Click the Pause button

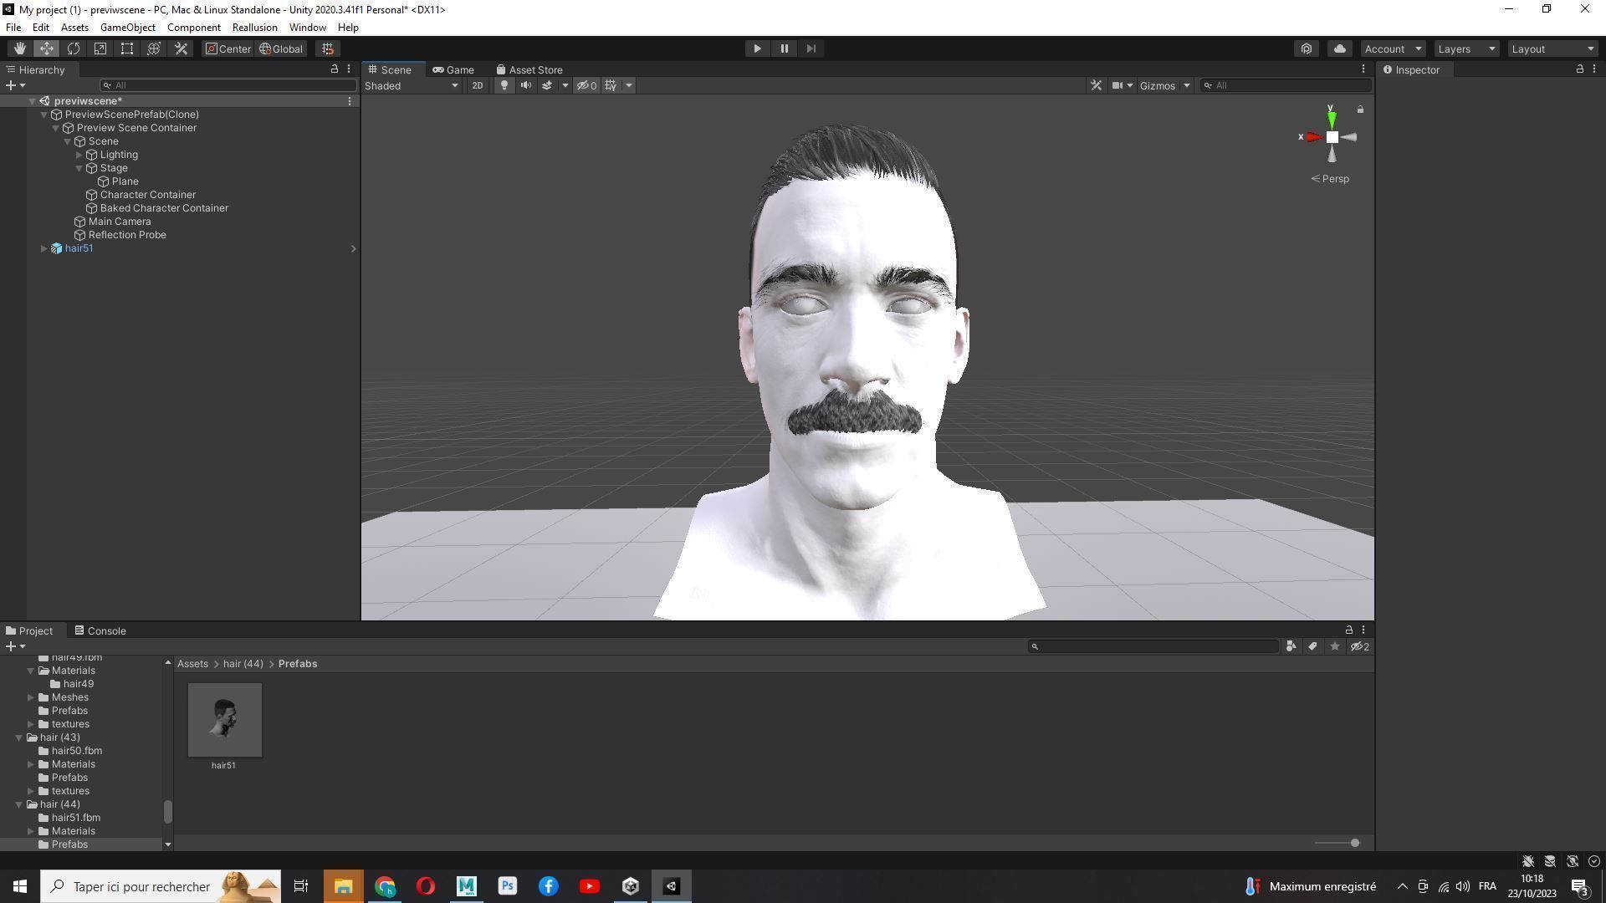tap(784, 48)
